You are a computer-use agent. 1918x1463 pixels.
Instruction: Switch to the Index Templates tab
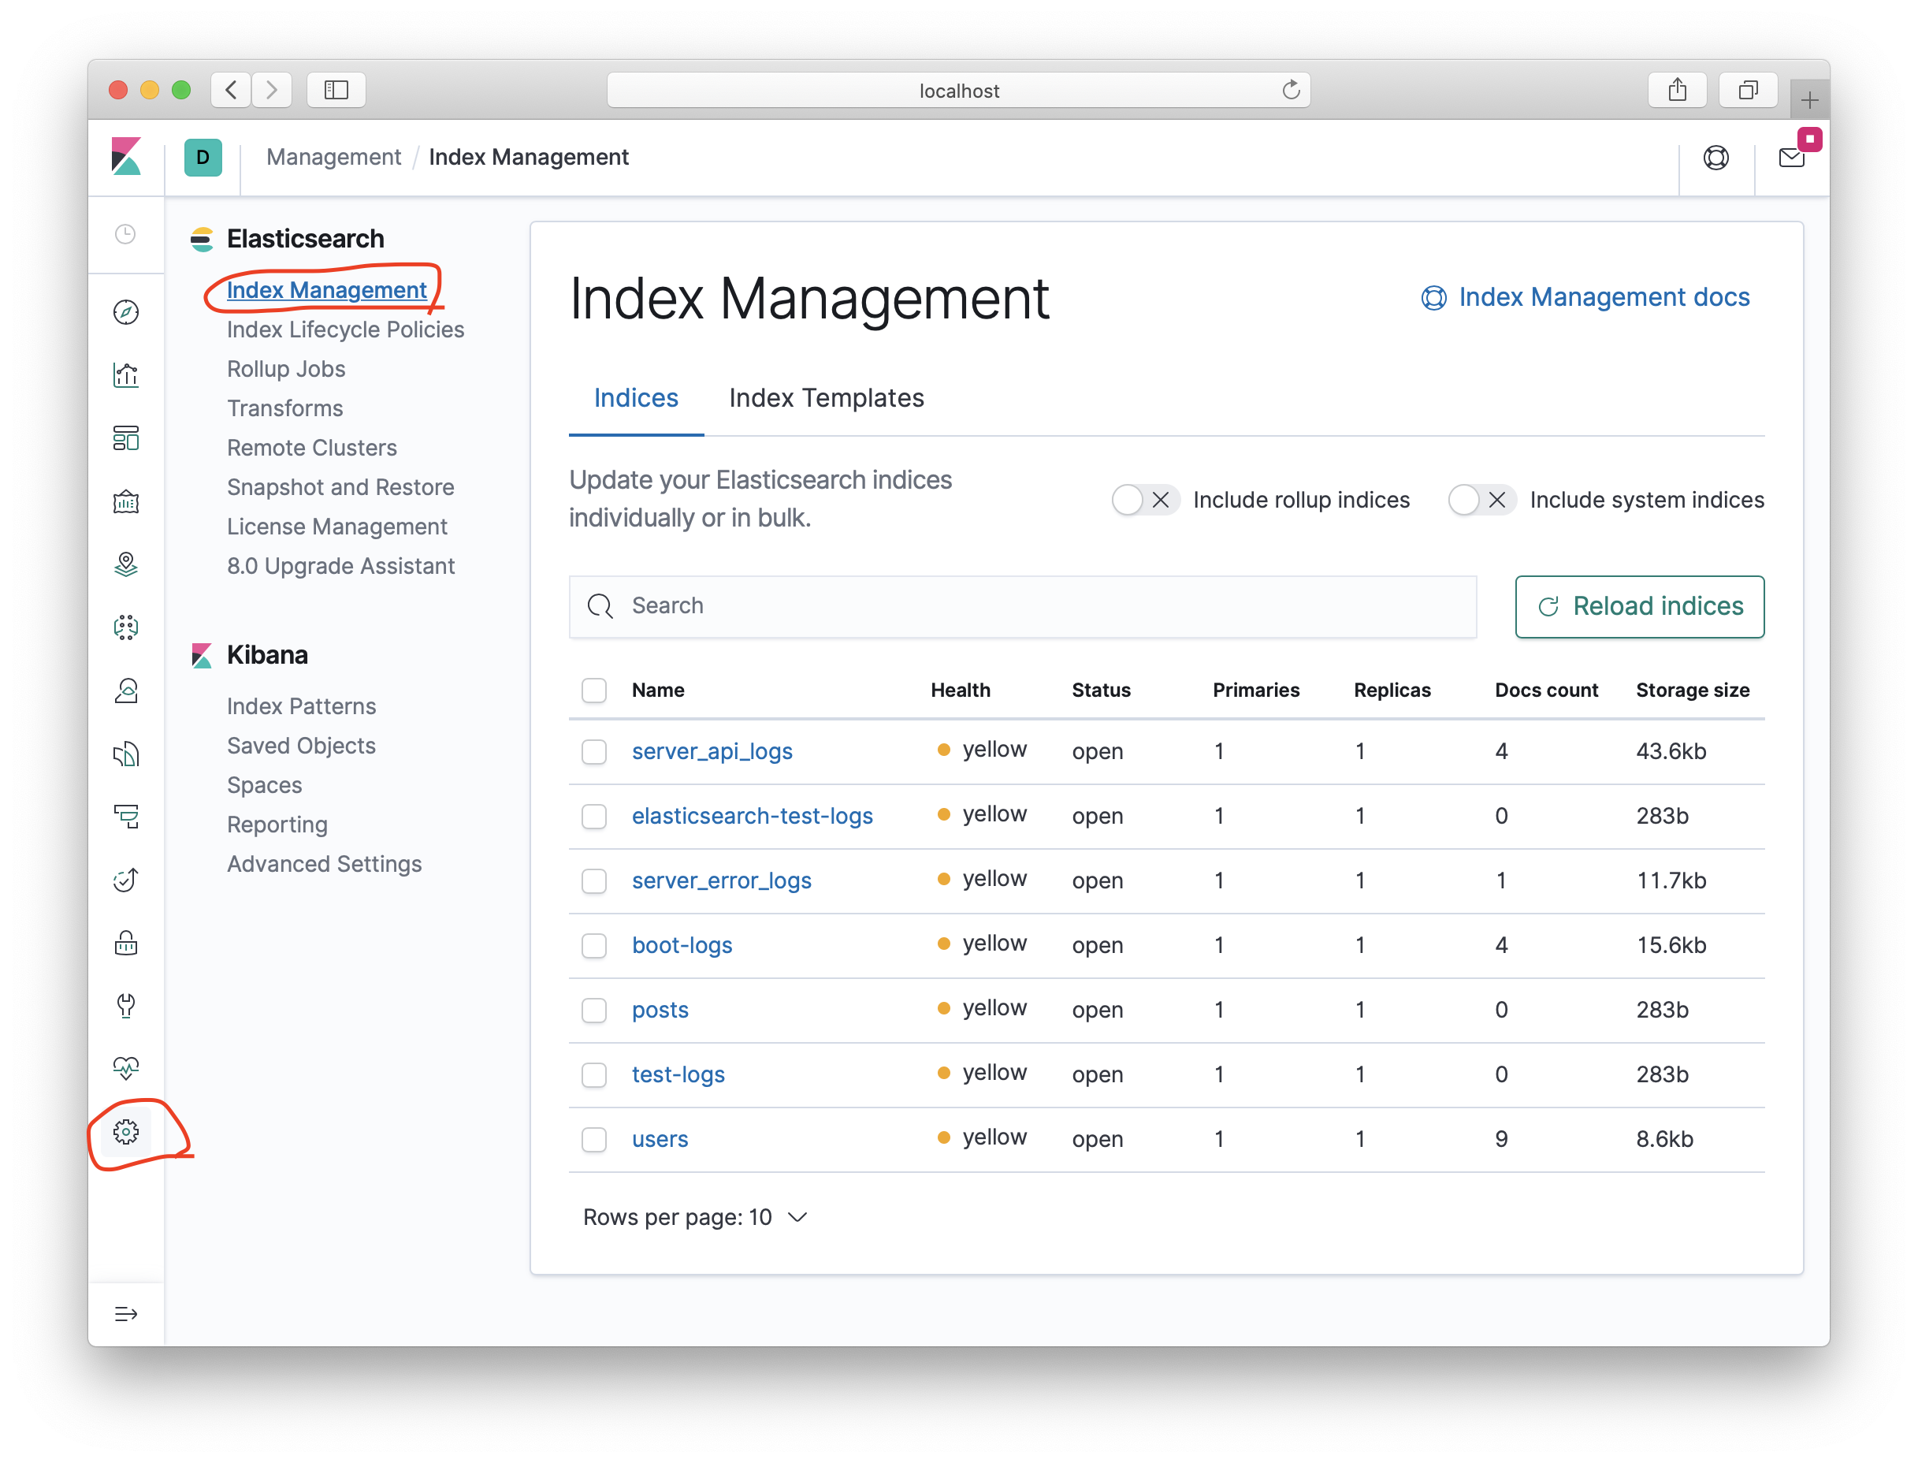point(826,398)
